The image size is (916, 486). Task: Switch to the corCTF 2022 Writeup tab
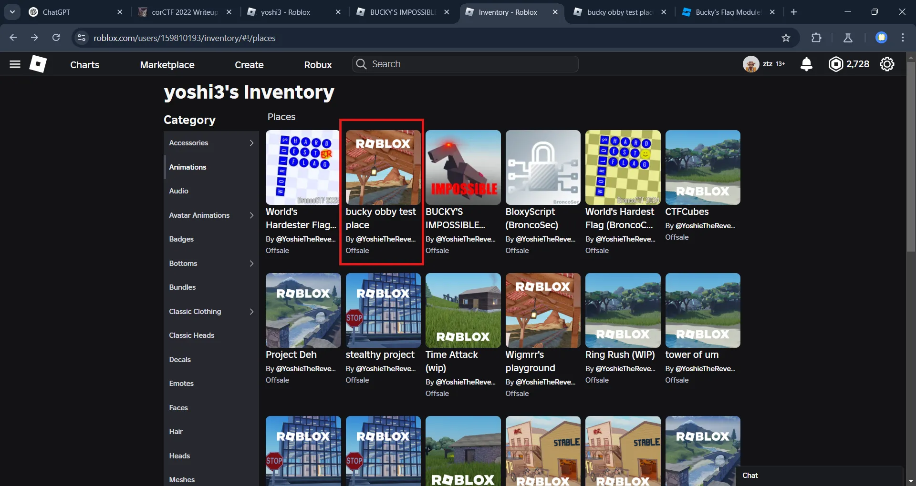[x=185, y=12]
